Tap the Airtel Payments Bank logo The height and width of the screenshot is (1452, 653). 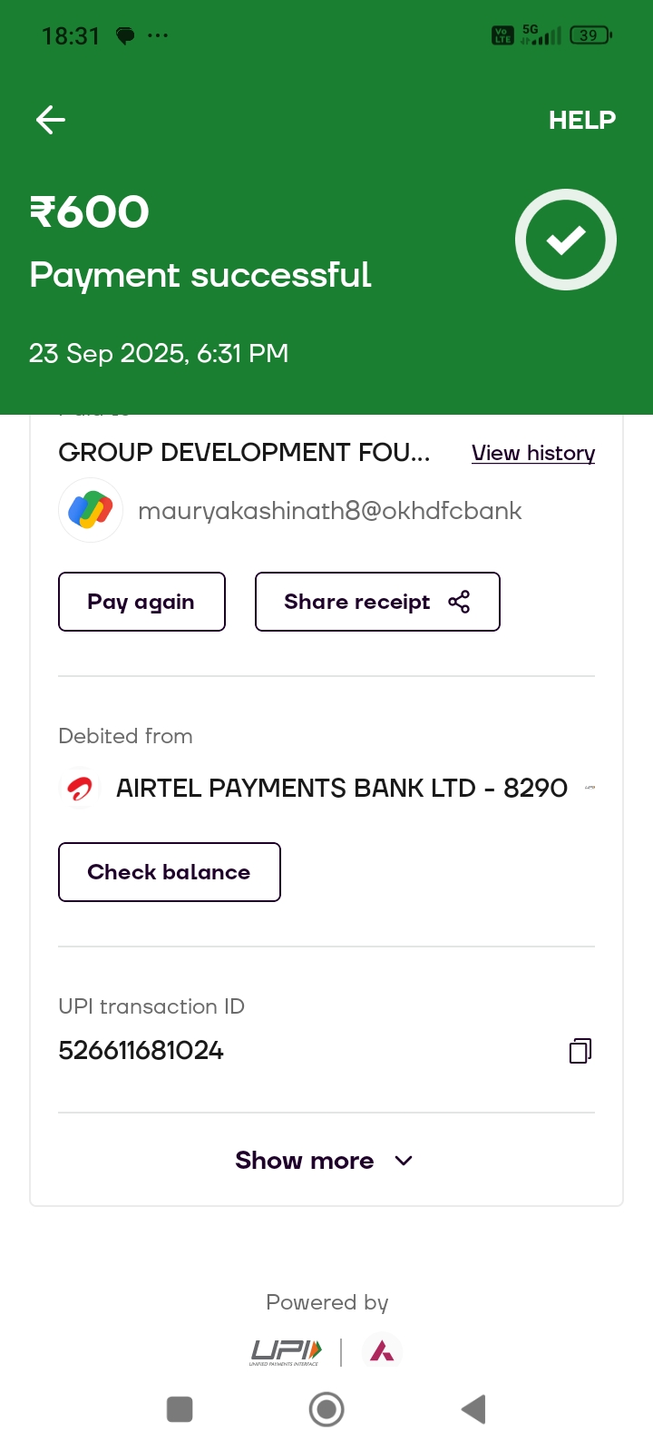(x=80, y=788)
